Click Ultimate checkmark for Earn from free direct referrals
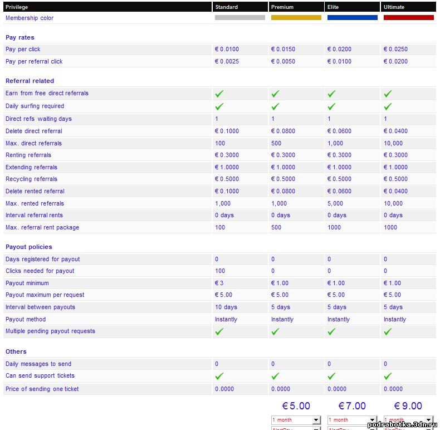The height and width of the screenshot is (430, 440). [388, 94]
